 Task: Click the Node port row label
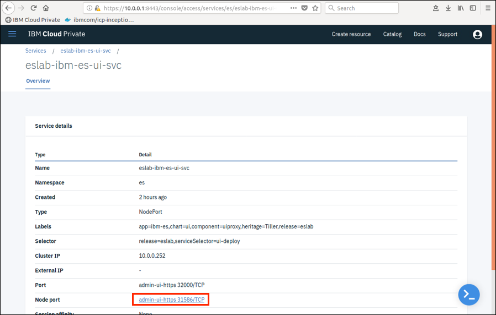48,300
